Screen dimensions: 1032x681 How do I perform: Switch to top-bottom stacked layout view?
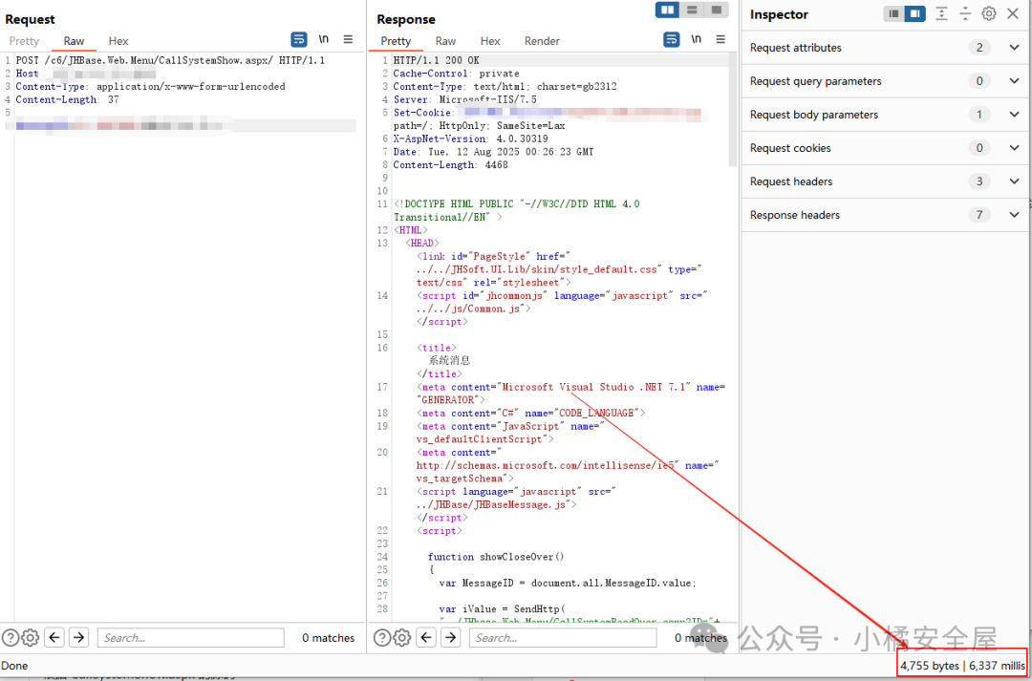point(692,10)
